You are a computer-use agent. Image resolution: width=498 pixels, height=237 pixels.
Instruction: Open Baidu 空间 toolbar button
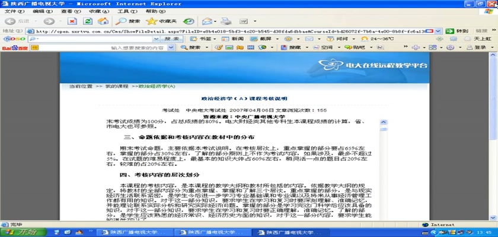pyautogui.click(x=323, y=47)
